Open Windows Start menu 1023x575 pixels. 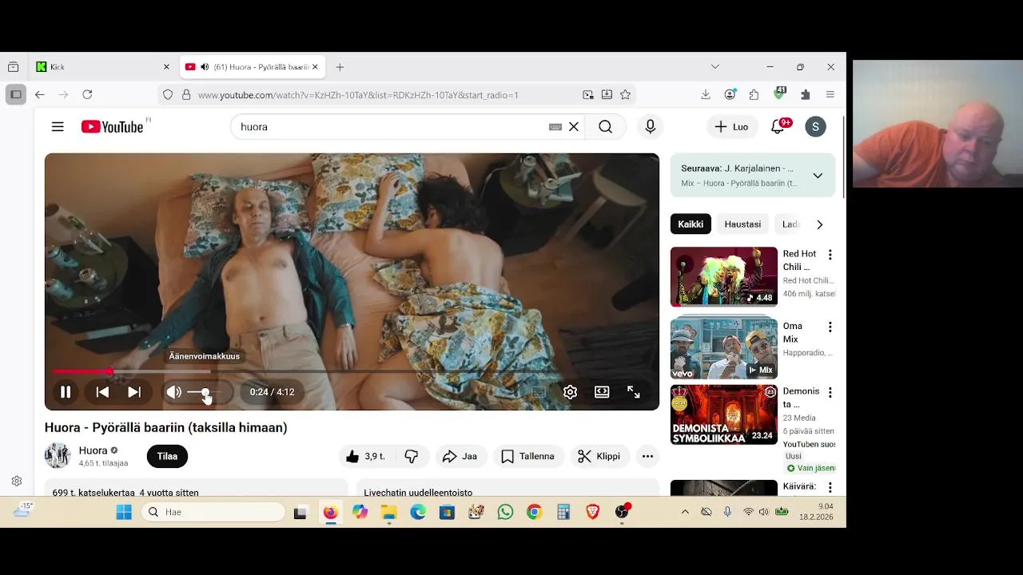(x=124, y=513)
